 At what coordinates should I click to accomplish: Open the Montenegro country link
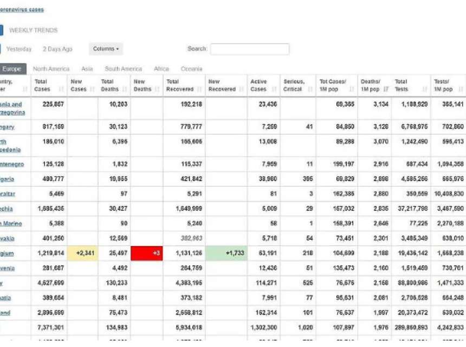(12, 164)
